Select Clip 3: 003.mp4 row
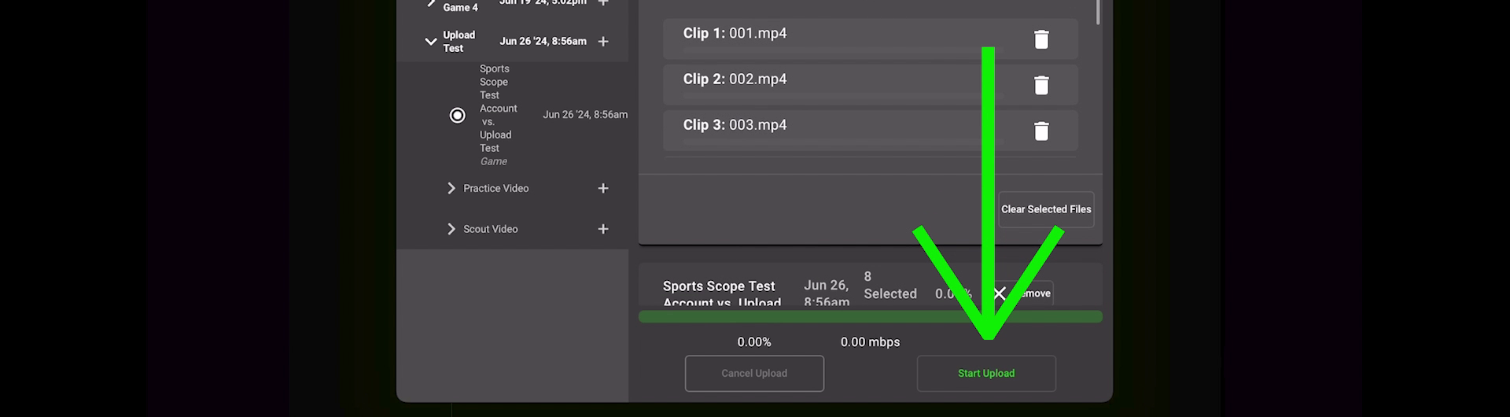Image resolution: width=1510 pixels, height=417 pixels. [x=870, y=130]
